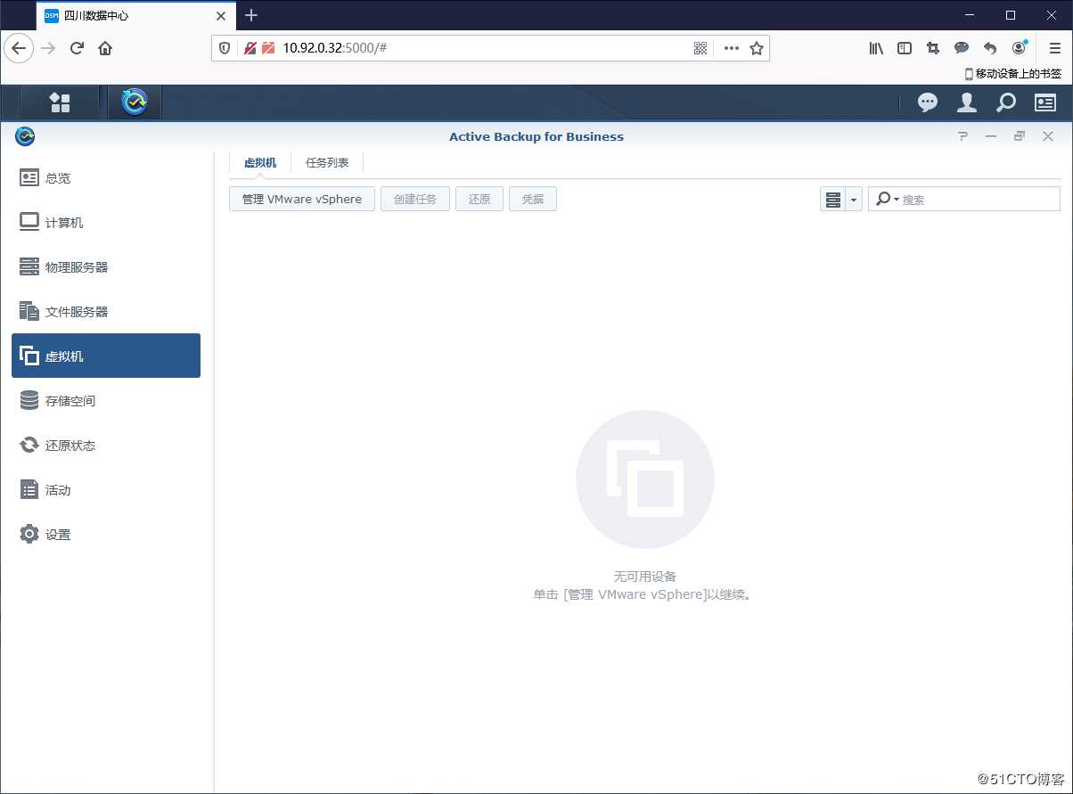1073x794 pixels.
Task: Open a new browser tab
Action: tap(251, 15)
